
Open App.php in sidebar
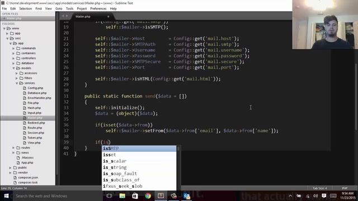[27, 162]
